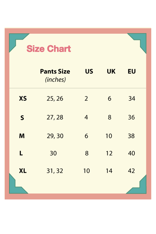Image resolution: width=156 pixels, height=234 pixels.
Task: Click UK size 12 value
Action: [109, 153]
